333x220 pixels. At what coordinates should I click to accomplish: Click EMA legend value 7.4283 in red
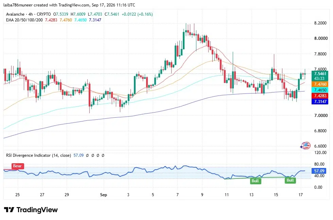pyautogui.click(x=51, y=20)
